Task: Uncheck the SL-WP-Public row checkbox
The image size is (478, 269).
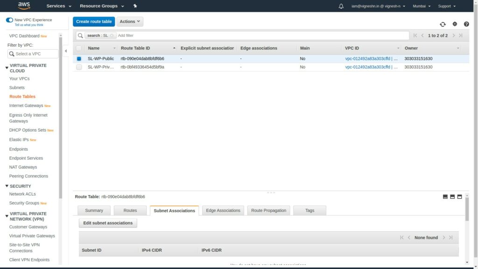Action: click(79, 58)
